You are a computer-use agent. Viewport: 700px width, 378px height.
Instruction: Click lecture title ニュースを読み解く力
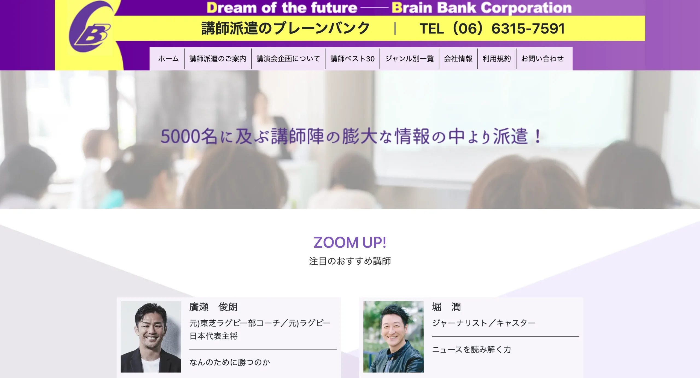(471, 349)
